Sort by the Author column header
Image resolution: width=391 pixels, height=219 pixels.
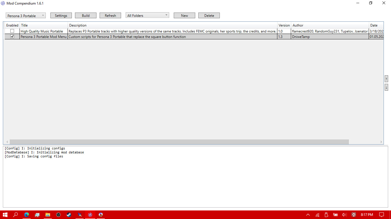click(330, 25)
